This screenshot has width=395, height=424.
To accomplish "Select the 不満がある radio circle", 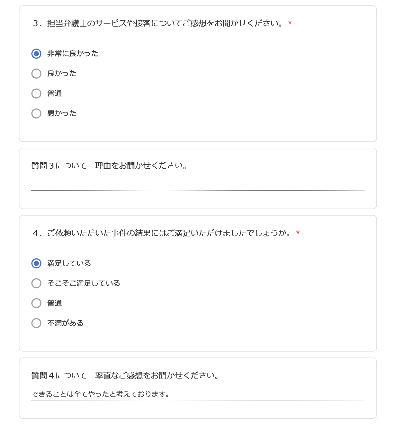I will pos(36,323).
